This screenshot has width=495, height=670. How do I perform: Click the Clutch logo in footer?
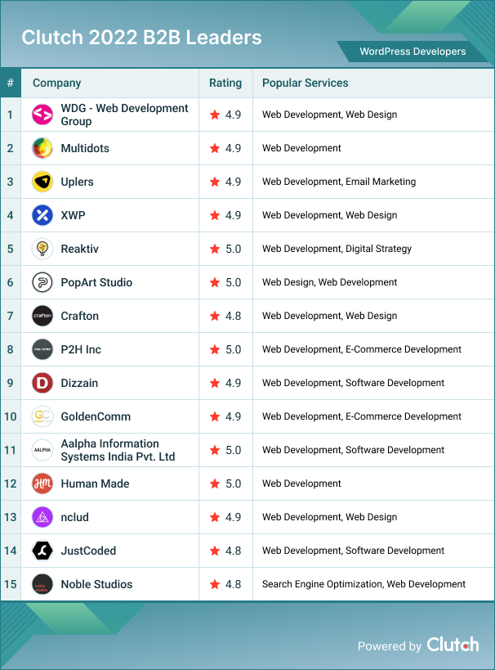[453, 645]
